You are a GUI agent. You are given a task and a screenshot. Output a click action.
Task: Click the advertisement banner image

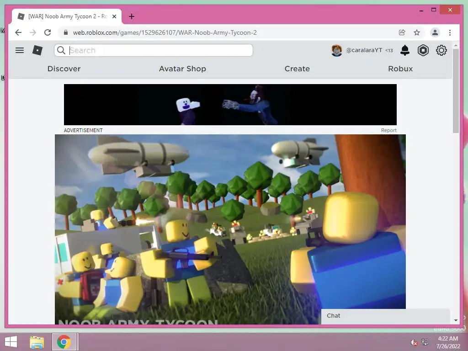(230, 105)
